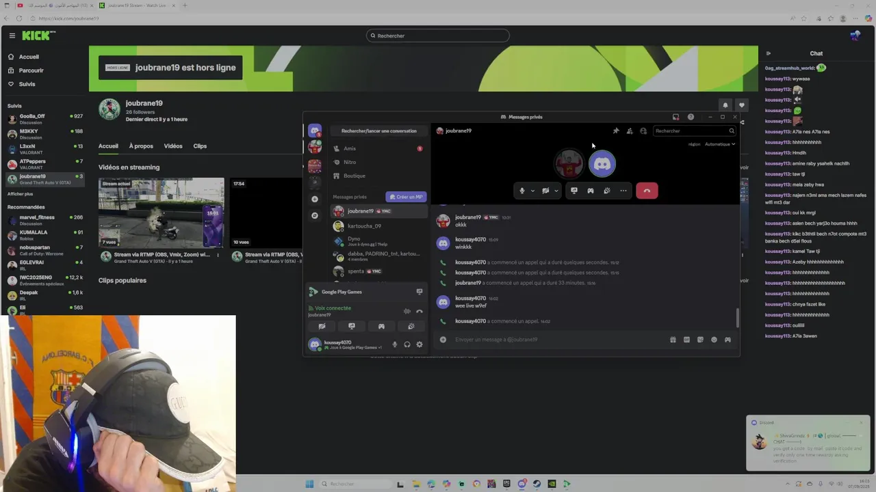Open the Boutique section in Discord
876x492 pixels.
click(x=378, y=176)
